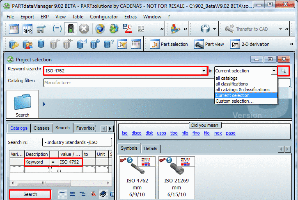Click the 'inox' suggestion link
298x200 pixels.
click(x=218, y=133)
